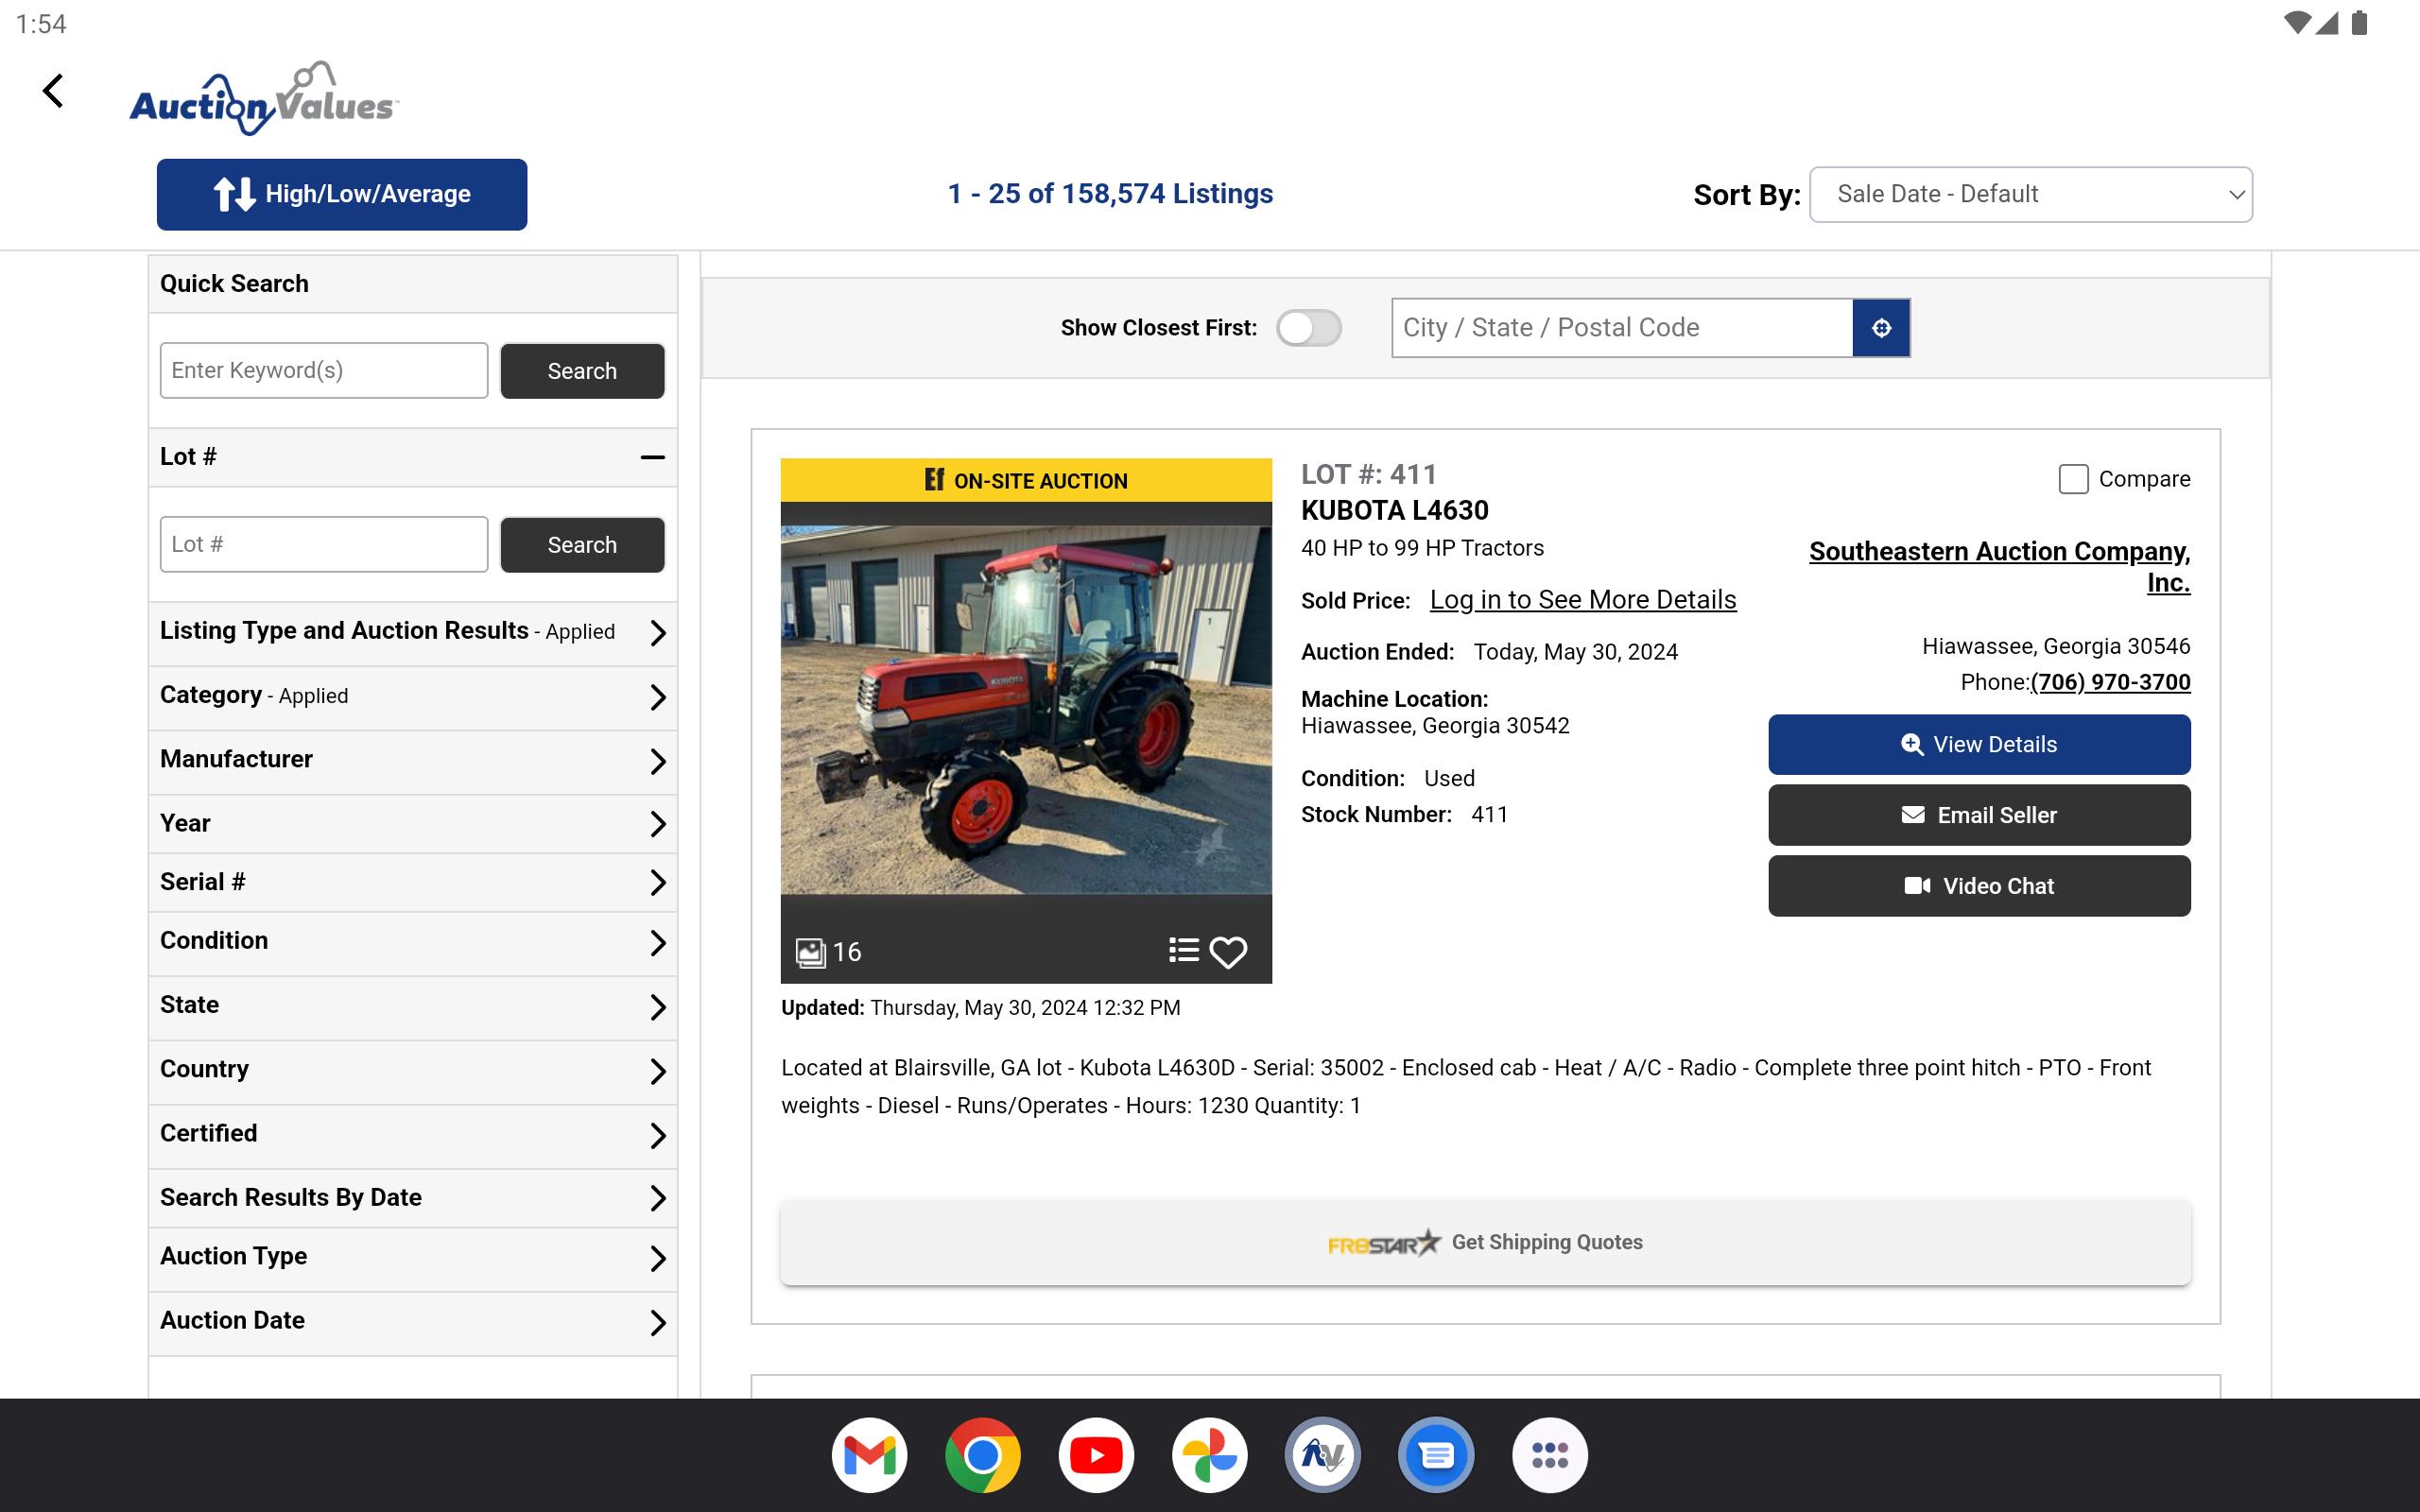Expand Search Results By Date filter

[413, 1198]
